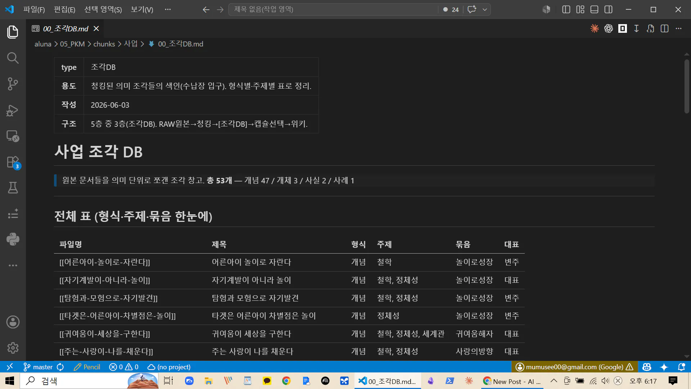Open the 파일(F) menu
This screenshot has height=389, width=691.
tap(34, 9)
